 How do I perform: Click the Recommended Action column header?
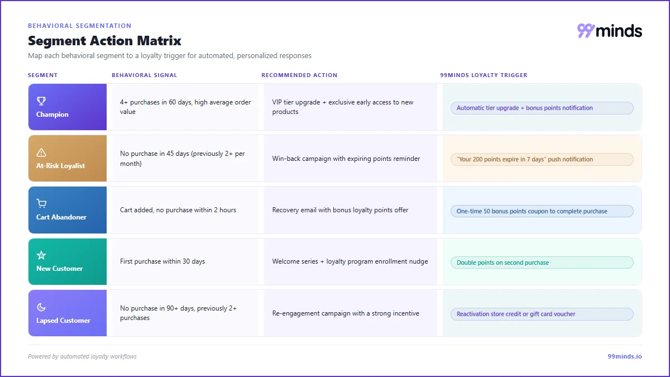point(299,75)
